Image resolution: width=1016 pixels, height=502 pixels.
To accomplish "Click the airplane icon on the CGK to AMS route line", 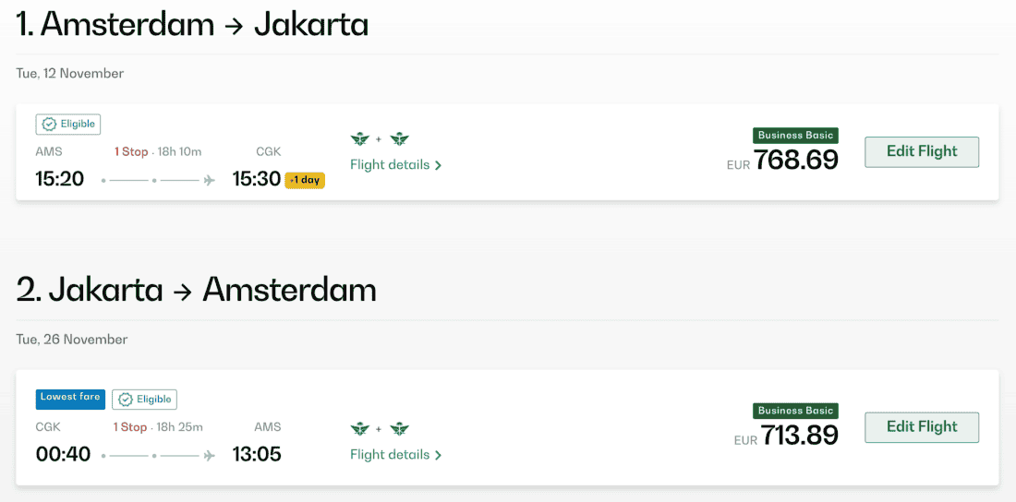I will click(x=210, y=455).
